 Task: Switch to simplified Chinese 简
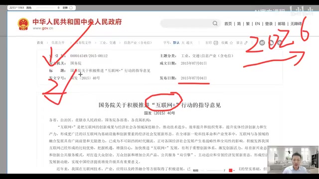pyautogui.click(x=239, y=24)
